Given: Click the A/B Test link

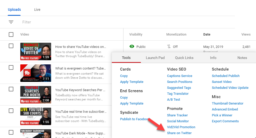Looking at the screenshot, I should 173,99.
